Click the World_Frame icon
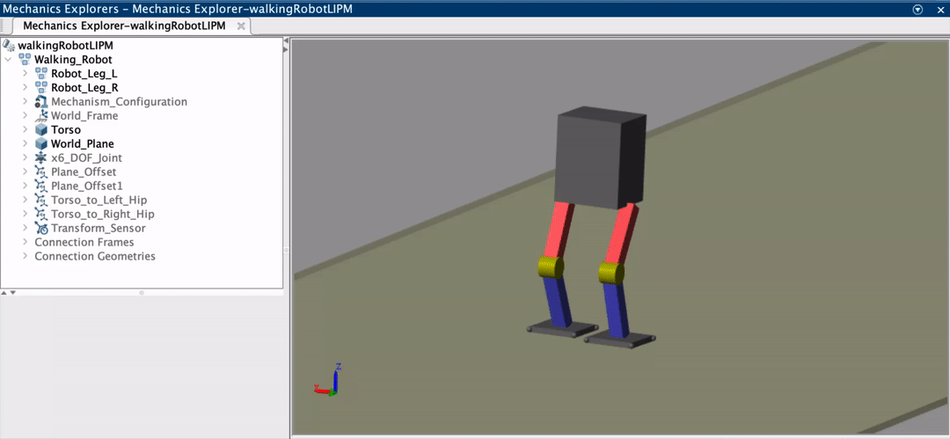 (x=41, y=115)
